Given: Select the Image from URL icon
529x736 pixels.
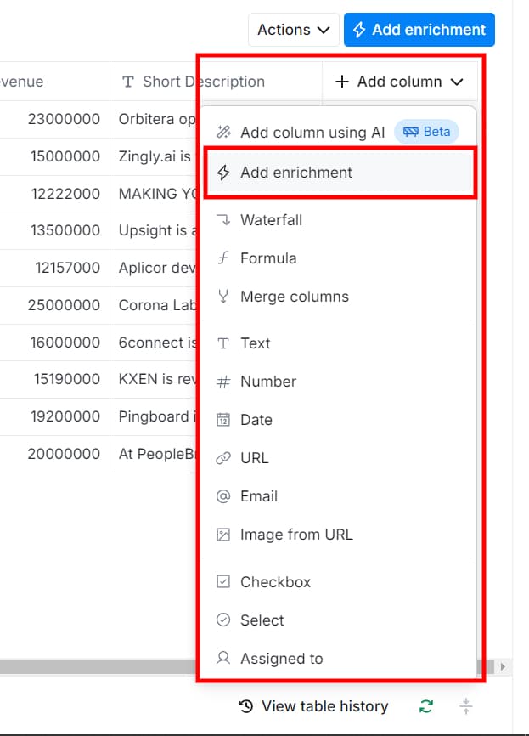Looking at the screenshot, I should 225,535.
